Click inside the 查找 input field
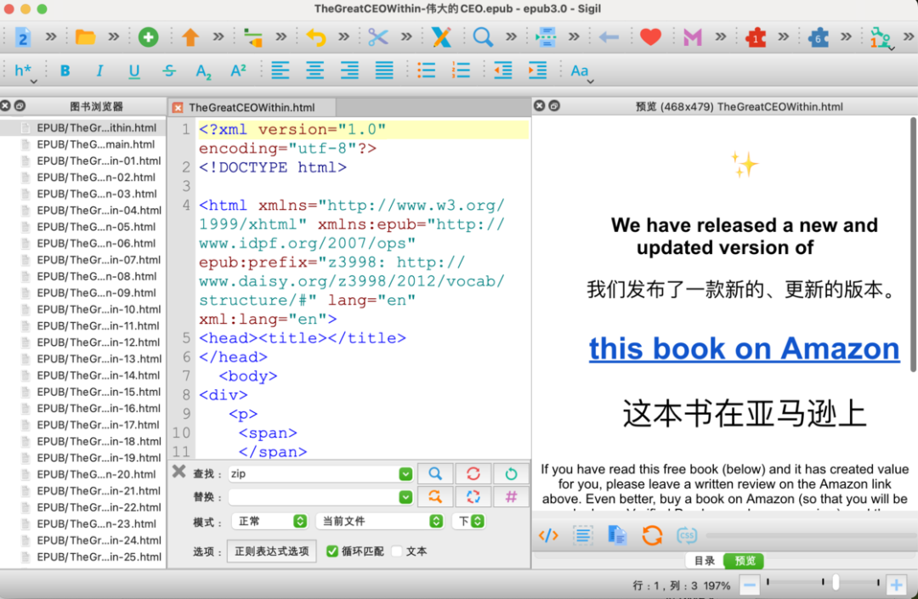This screenshot has width=918, height=599. point(313,474)
